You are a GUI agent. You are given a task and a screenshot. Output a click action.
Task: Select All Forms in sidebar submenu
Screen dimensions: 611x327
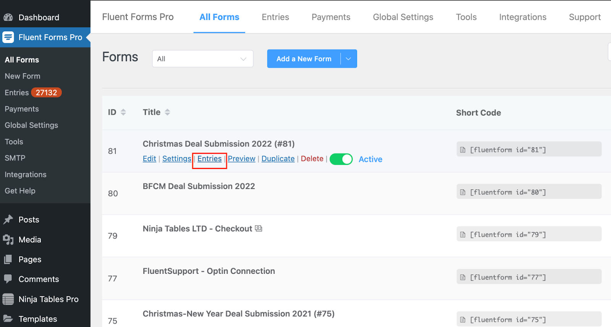(22, 60)
